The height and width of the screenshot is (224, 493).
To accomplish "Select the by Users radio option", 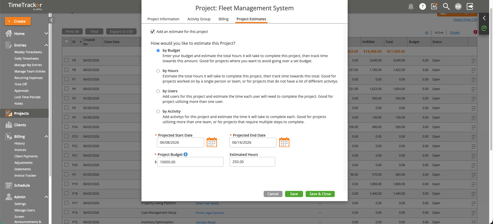I will point(158,91).
